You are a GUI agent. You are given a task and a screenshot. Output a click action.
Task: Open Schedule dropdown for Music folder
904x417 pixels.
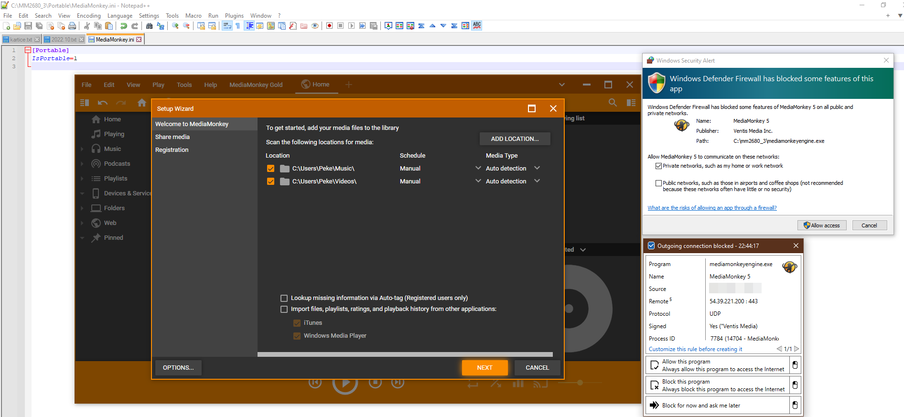[478, 168]
